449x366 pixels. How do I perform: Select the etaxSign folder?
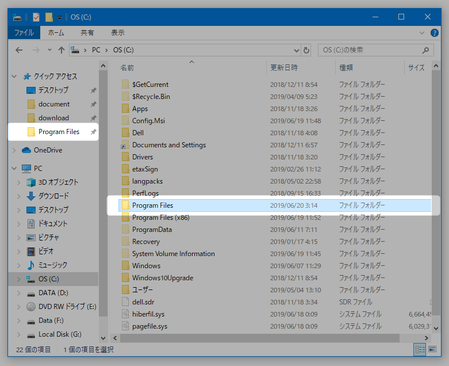(145, 169)
